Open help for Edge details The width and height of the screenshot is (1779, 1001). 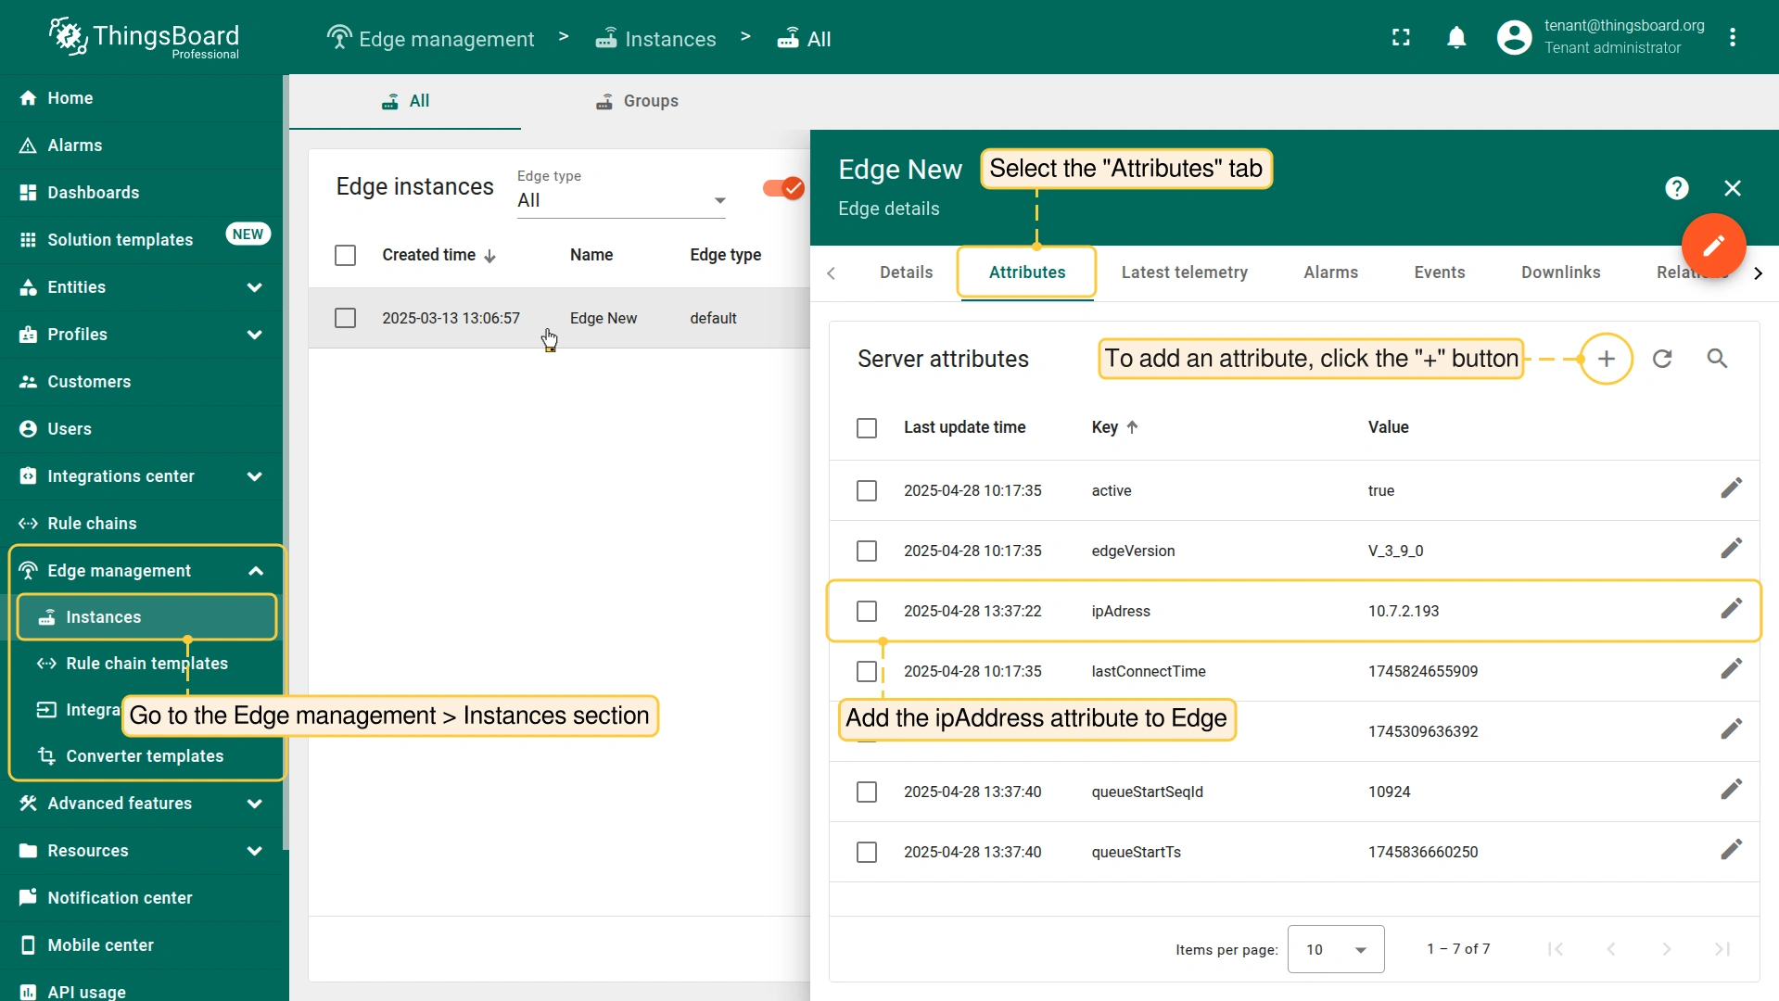pos(1676,188)
